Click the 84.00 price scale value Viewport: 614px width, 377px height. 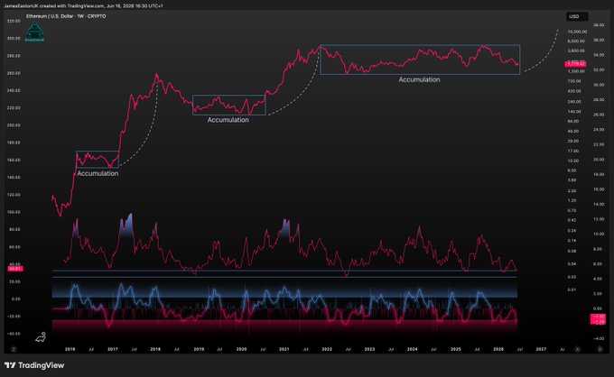pos(572,122)
